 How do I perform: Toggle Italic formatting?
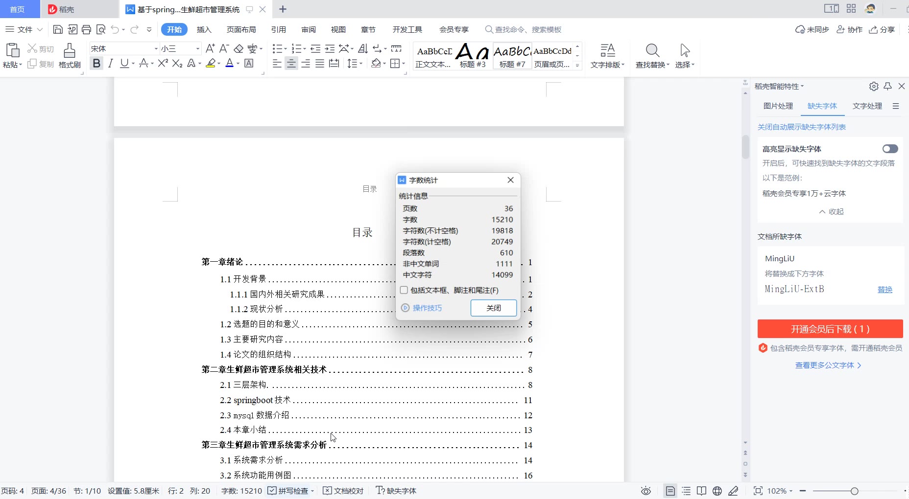(110, 63)
